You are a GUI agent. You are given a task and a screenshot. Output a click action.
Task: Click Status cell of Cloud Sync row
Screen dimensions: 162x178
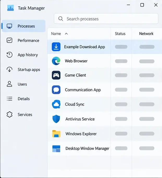121,104
